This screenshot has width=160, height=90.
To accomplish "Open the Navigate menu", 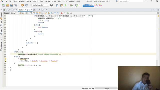I will (x=22, y=1).
